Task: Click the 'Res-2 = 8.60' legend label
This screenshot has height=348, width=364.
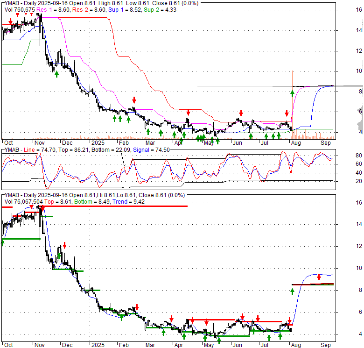Action: (x=89, y=10)
